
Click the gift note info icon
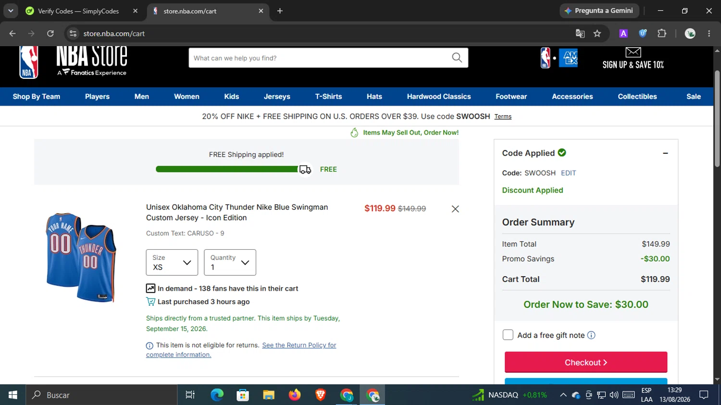pos(591,335)
